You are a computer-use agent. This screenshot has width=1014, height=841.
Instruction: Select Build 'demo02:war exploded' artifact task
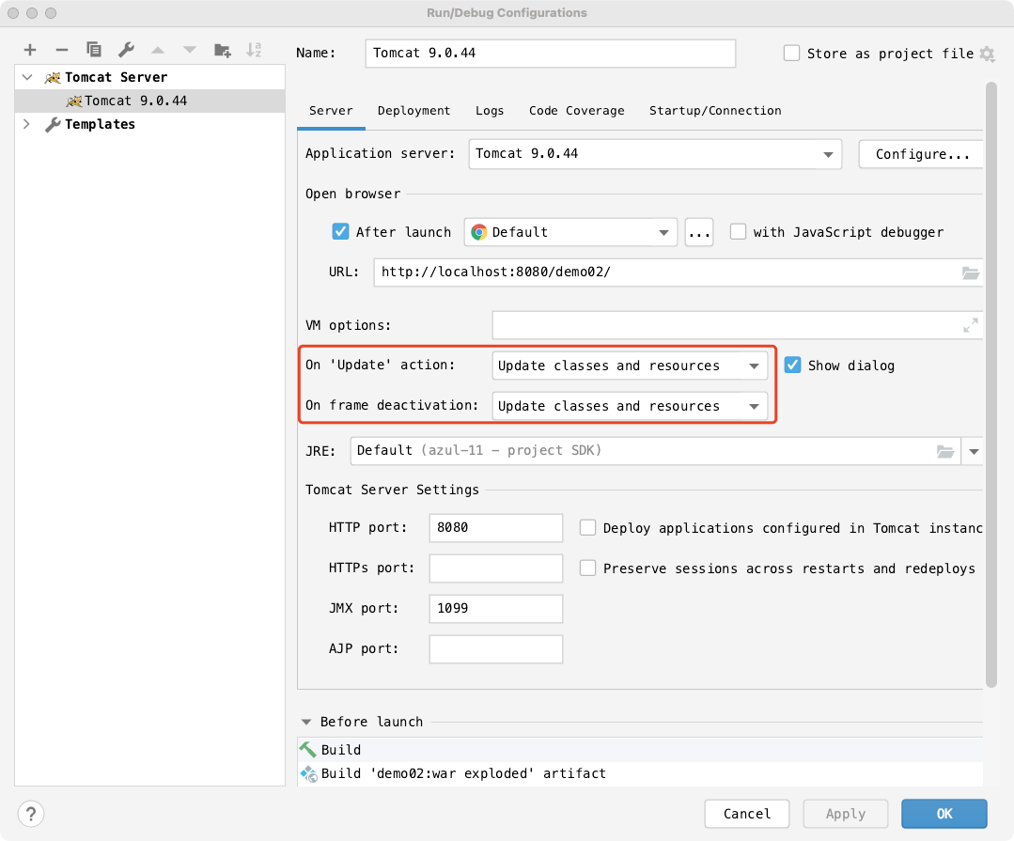[x=640, y=773]
